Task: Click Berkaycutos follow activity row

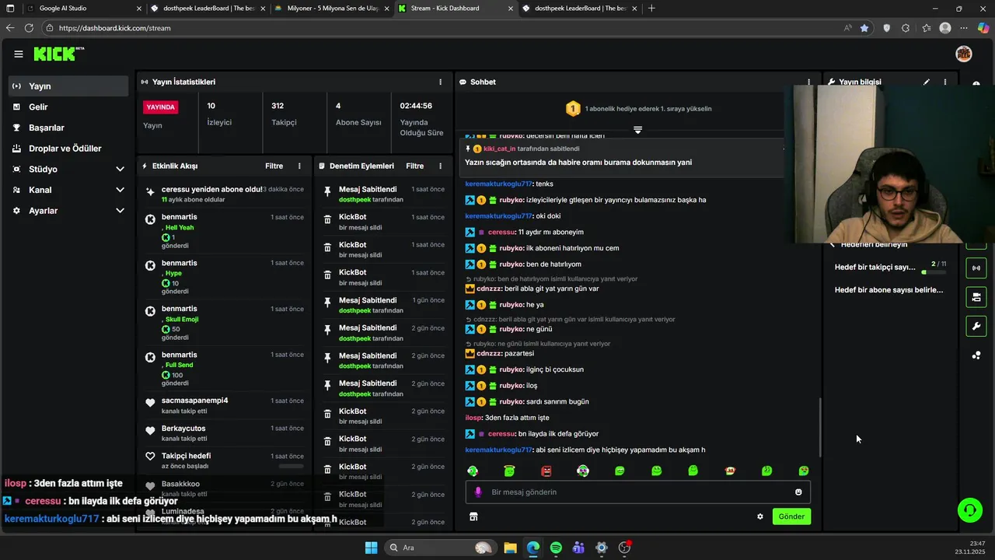Action: pyautogui.click(x=225, y=432)
